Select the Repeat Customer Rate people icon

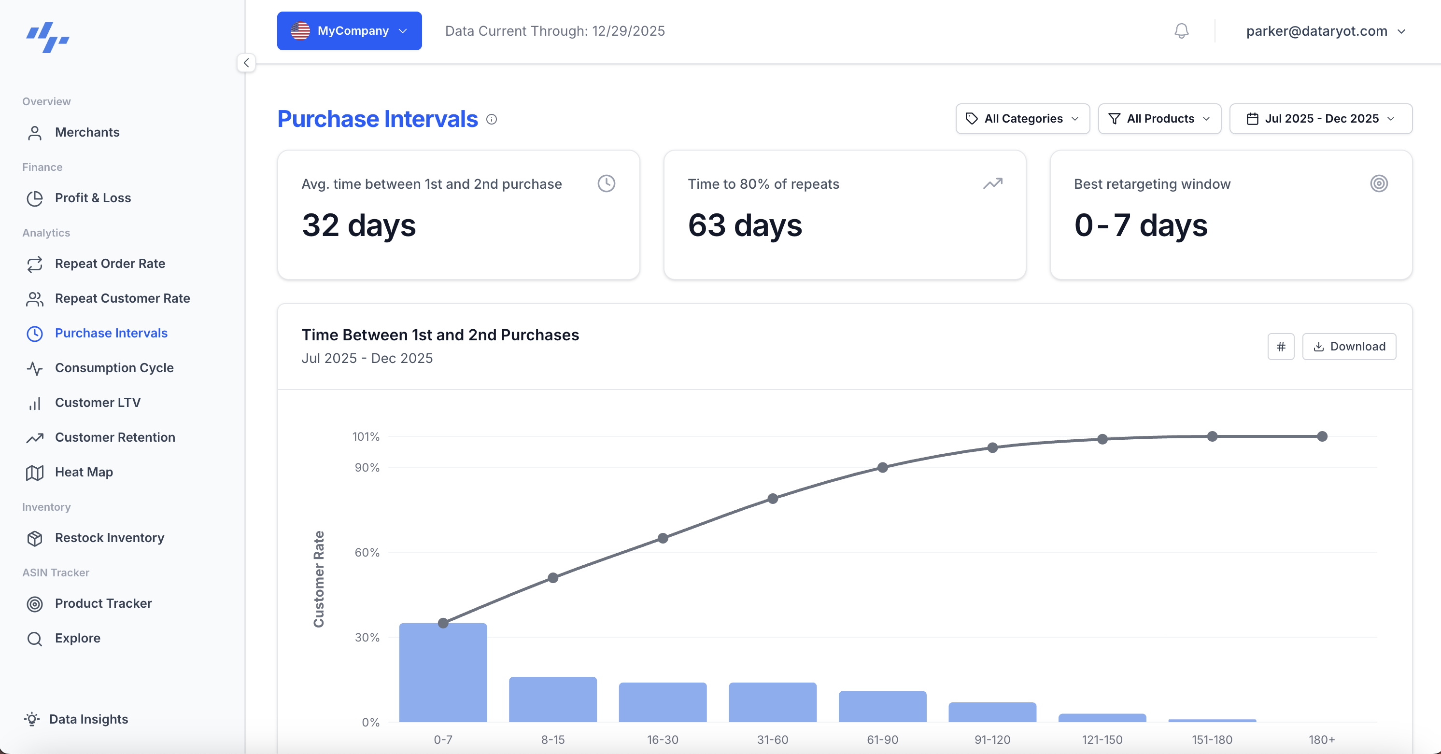pyautogui.click(x=35, y=299)
